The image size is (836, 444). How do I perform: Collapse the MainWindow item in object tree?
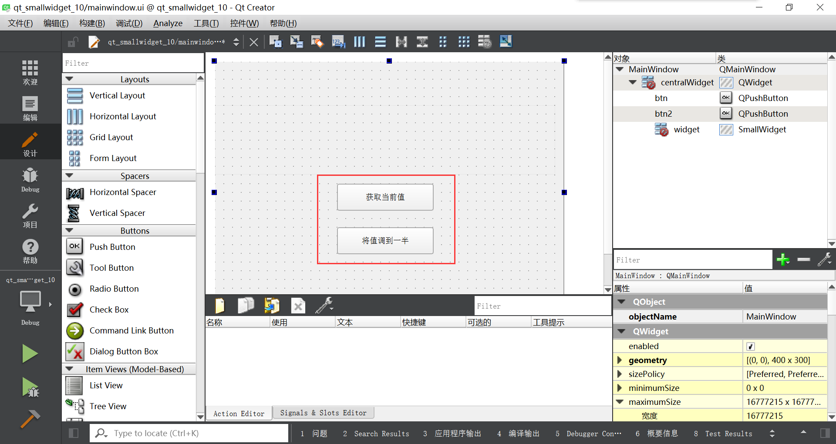pos(620,69)
